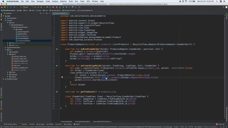The image size is (228, 128).
Task: Collapse the res folder
Action: 6,50
